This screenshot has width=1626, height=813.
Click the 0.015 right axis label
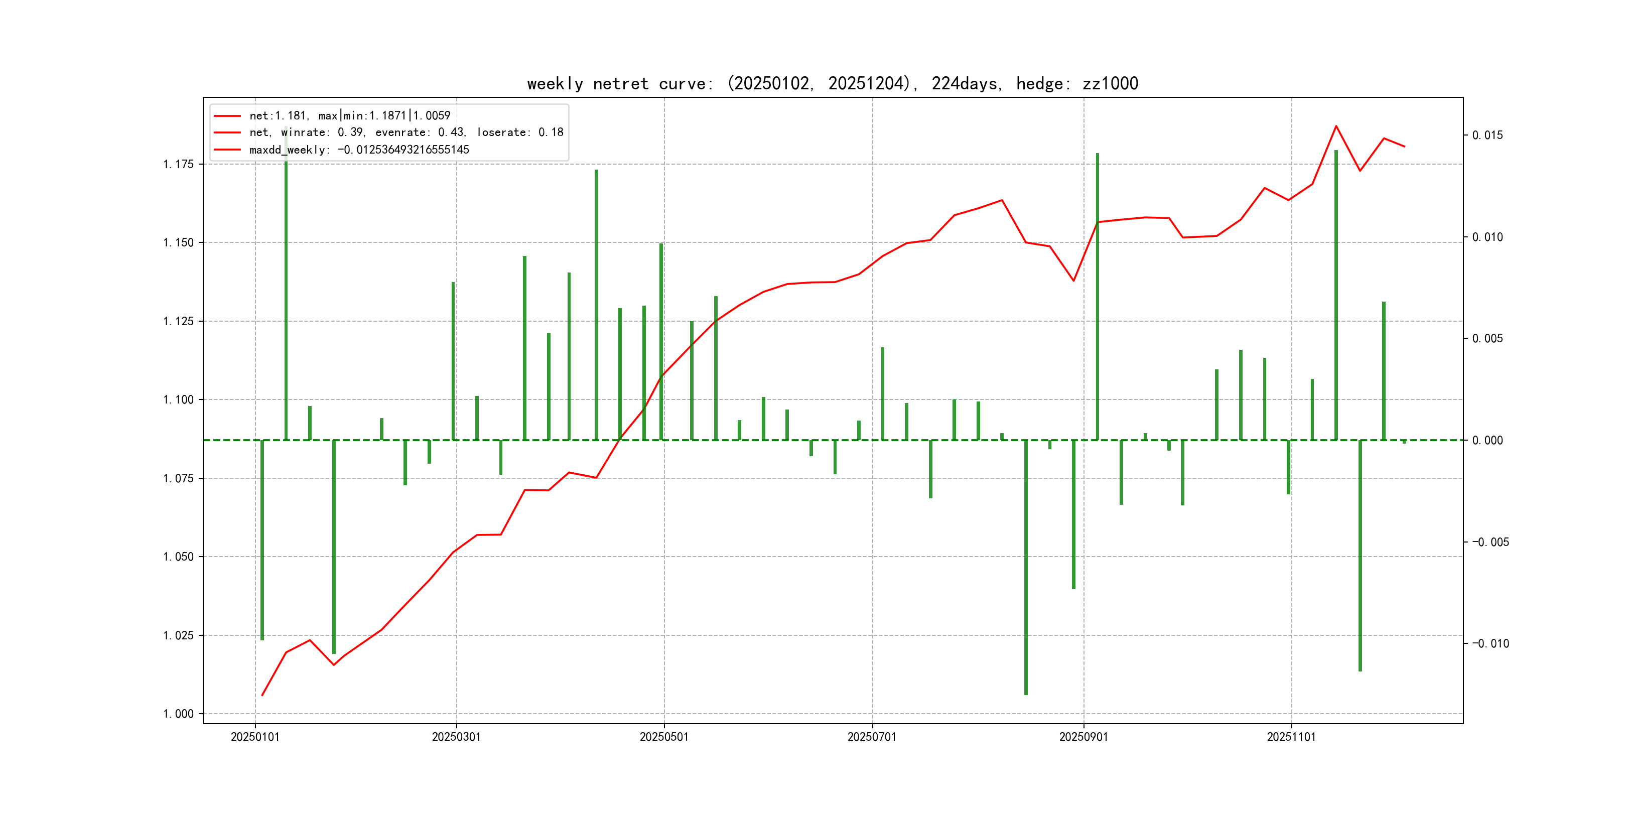tap(1487, 135)
